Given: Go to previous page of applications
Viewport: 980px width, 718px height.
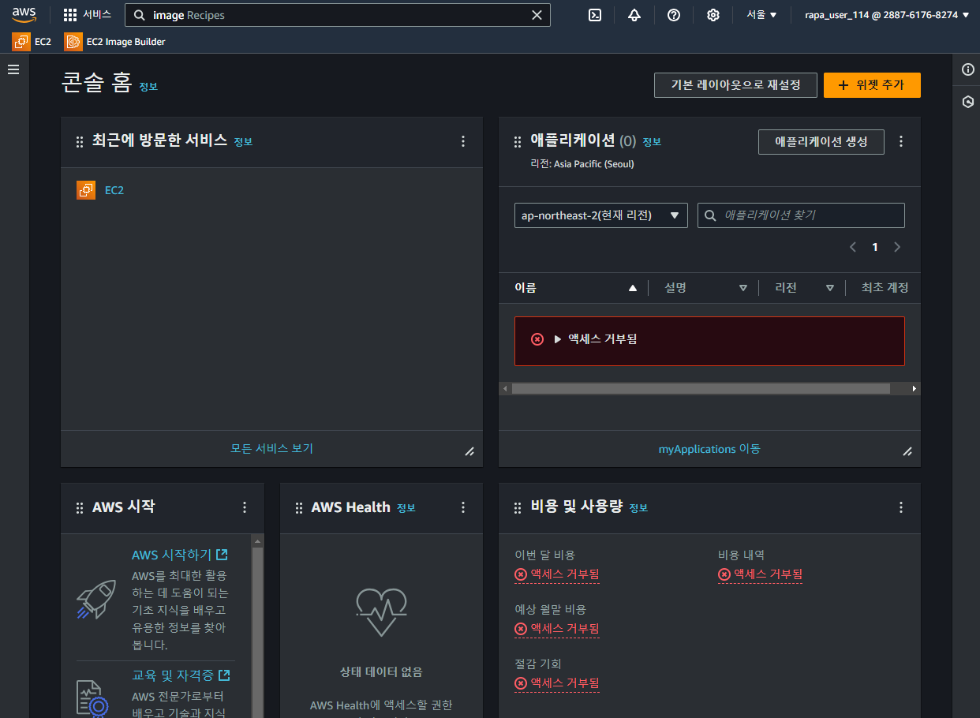Looking at the screenshot, I should 853,247.
